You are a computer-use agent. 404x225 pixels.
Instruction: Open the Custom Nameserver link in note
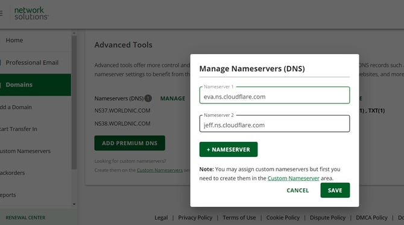coord(293,178)
